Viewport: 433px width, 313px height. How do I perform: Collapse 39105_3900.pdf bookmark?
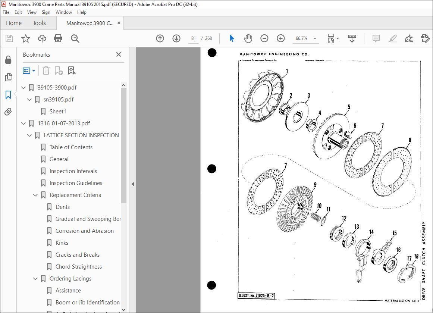23,88
